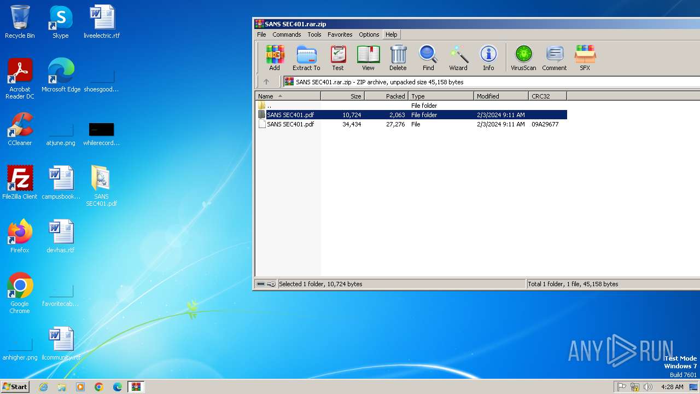
Task: Select lcommunity.rtf desktop file
Action: (61, 344)
